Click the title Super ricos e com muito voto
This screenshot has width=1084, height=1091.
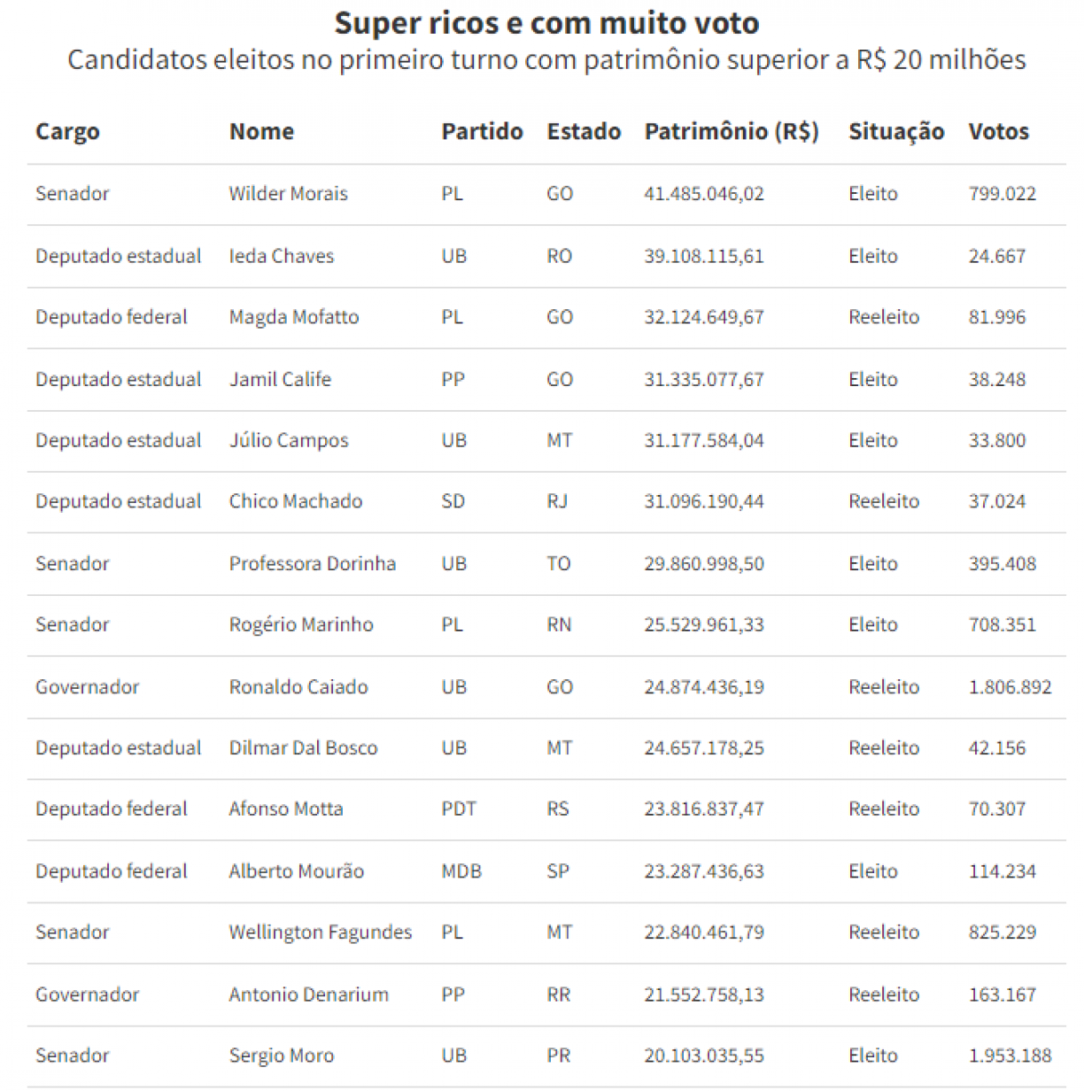coord(546,23)
